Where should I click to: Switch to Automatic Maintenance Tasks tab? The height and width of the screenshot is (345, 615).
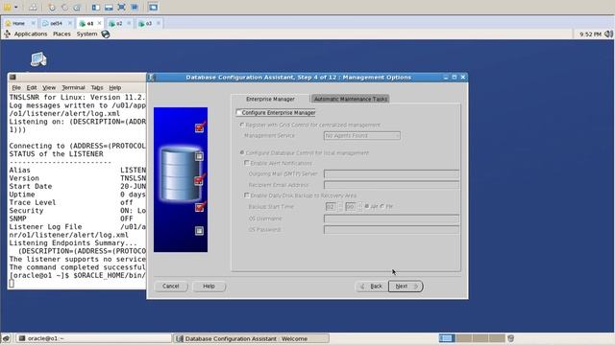tap(351, 99)
